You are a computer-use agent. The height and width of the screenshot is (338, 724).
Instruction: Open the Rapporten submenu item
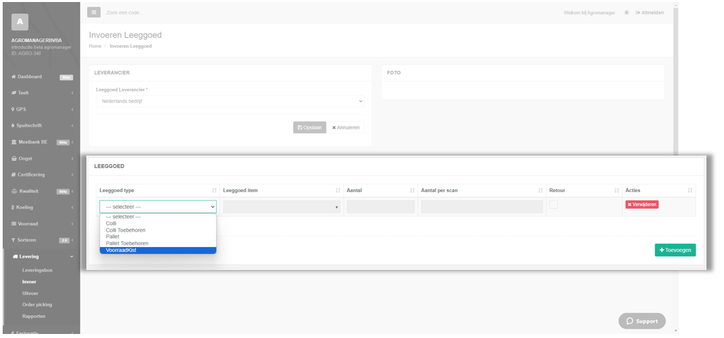tap(33, 316)
